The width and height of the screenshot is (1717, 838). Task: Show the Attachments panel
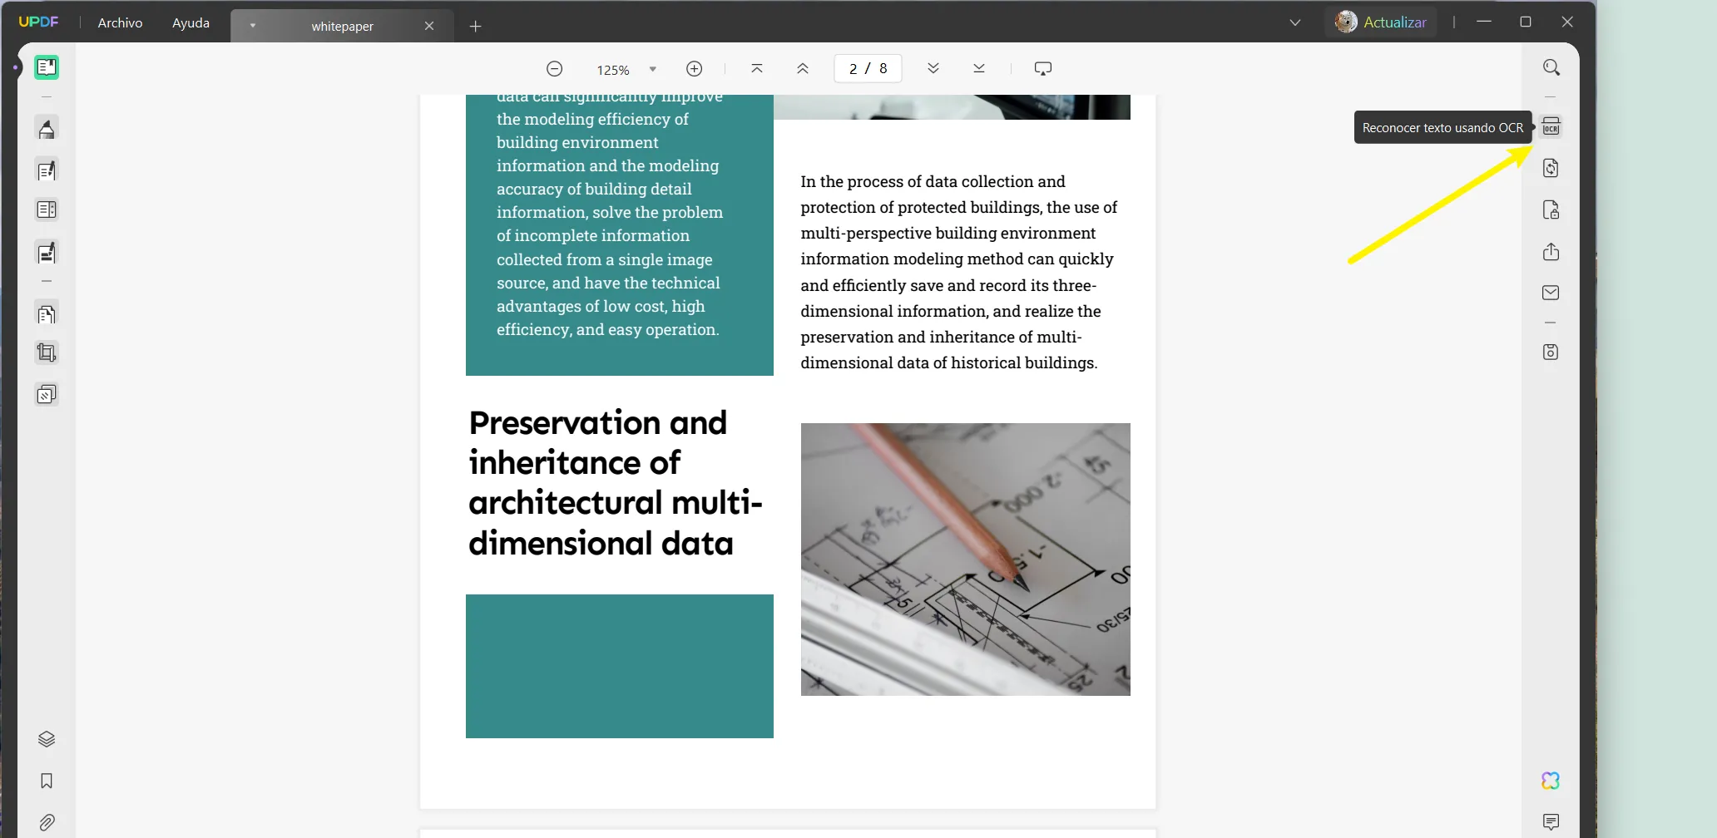pyautogui.click(x=47, y=822)
